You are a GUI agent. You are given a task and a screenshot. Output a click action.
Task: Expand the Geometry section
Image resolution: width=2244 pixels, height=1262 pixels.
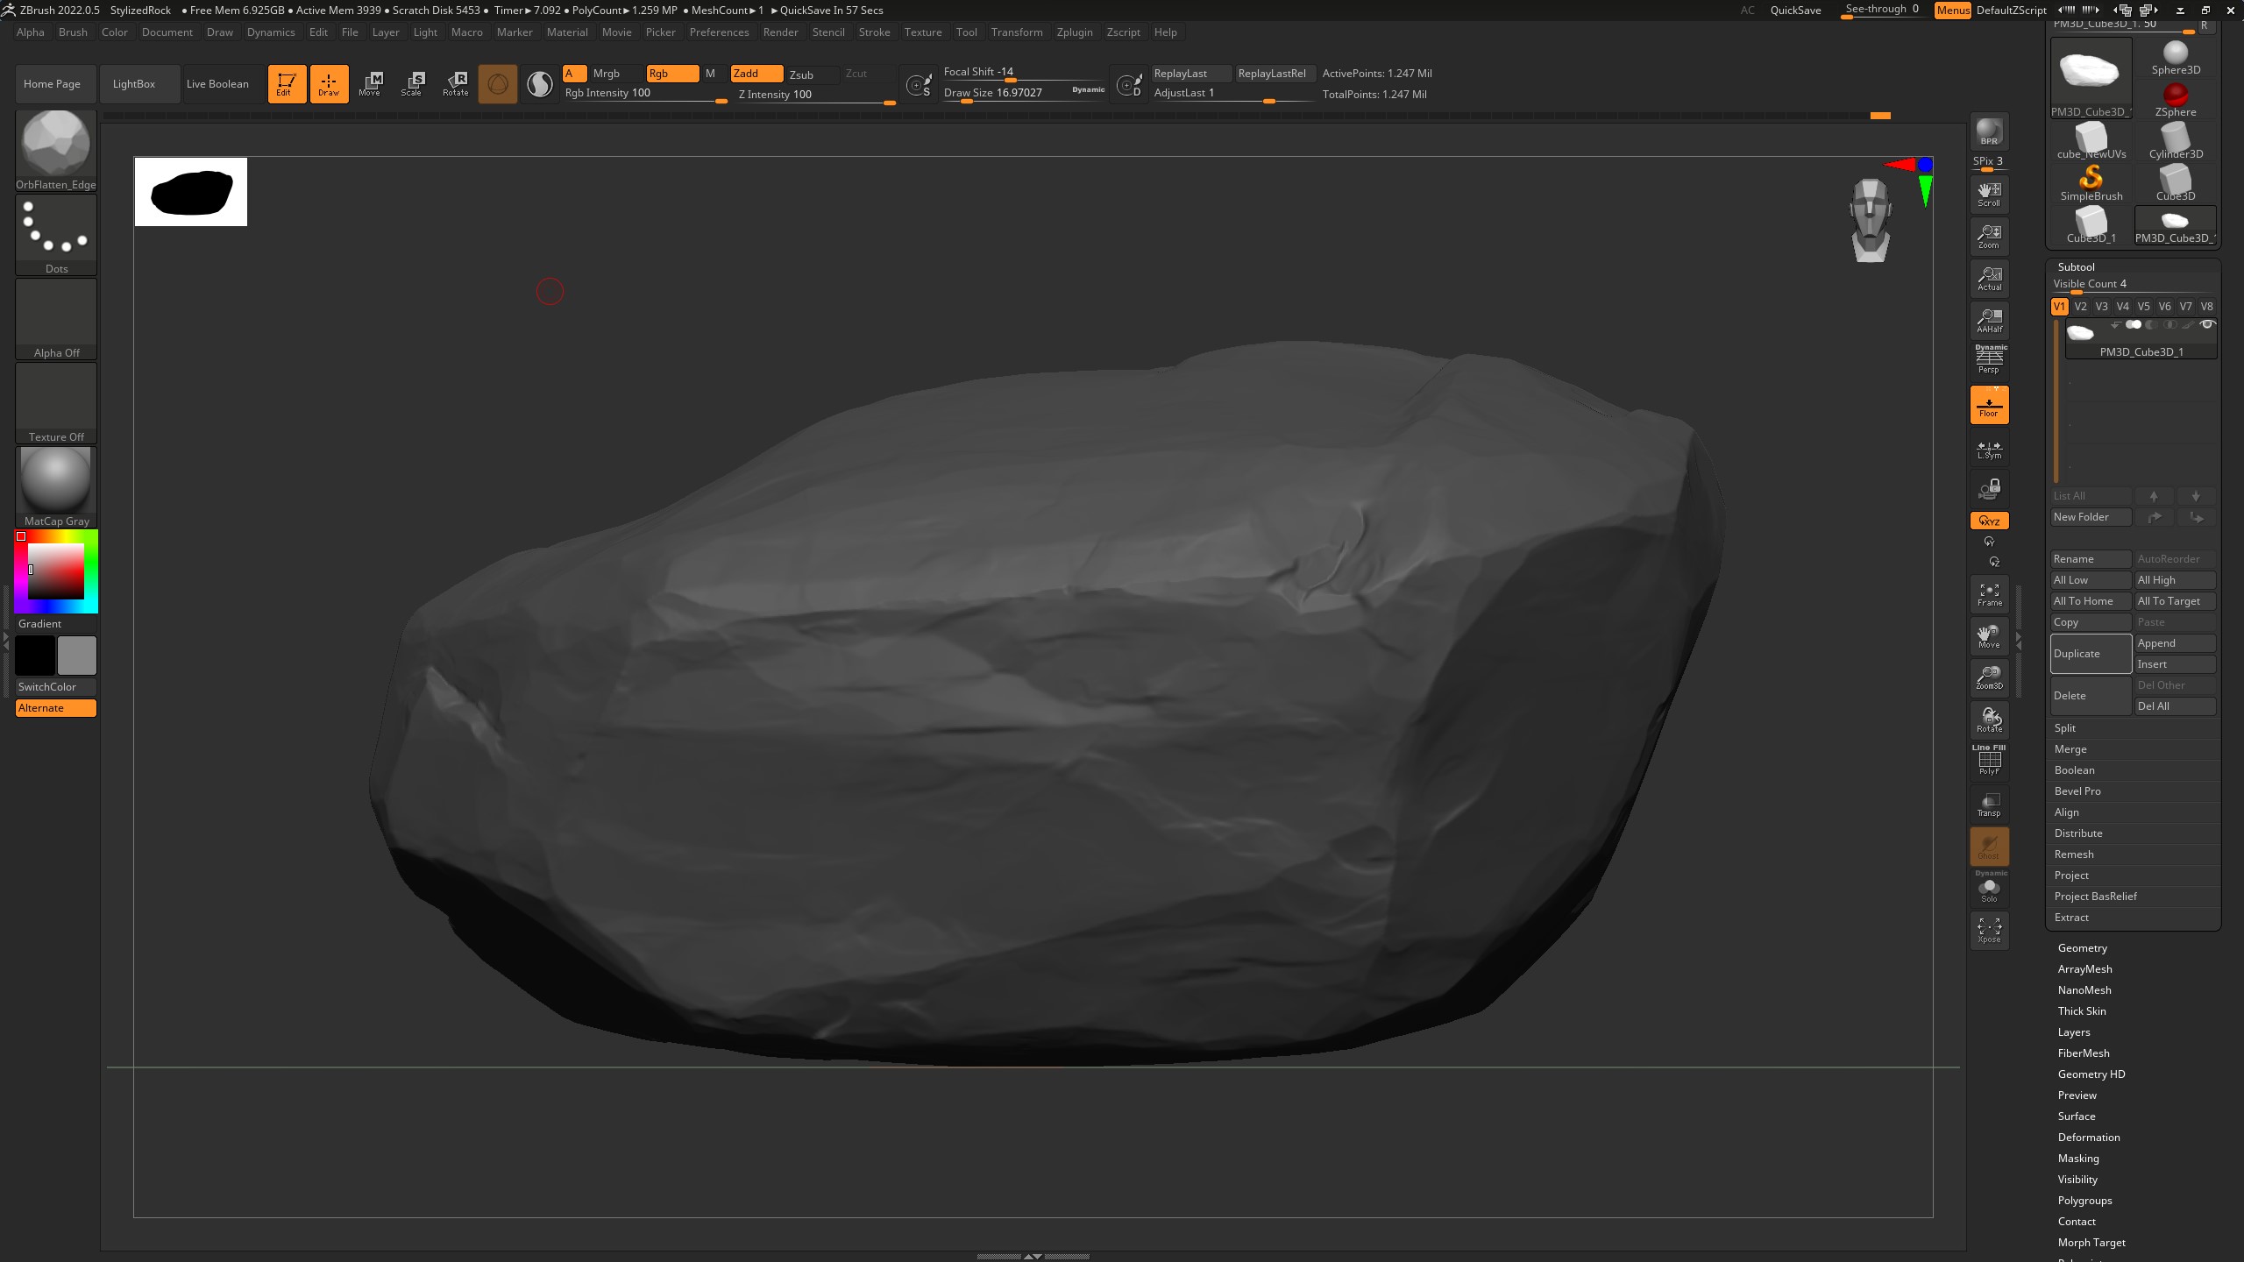click(2083, 947)
